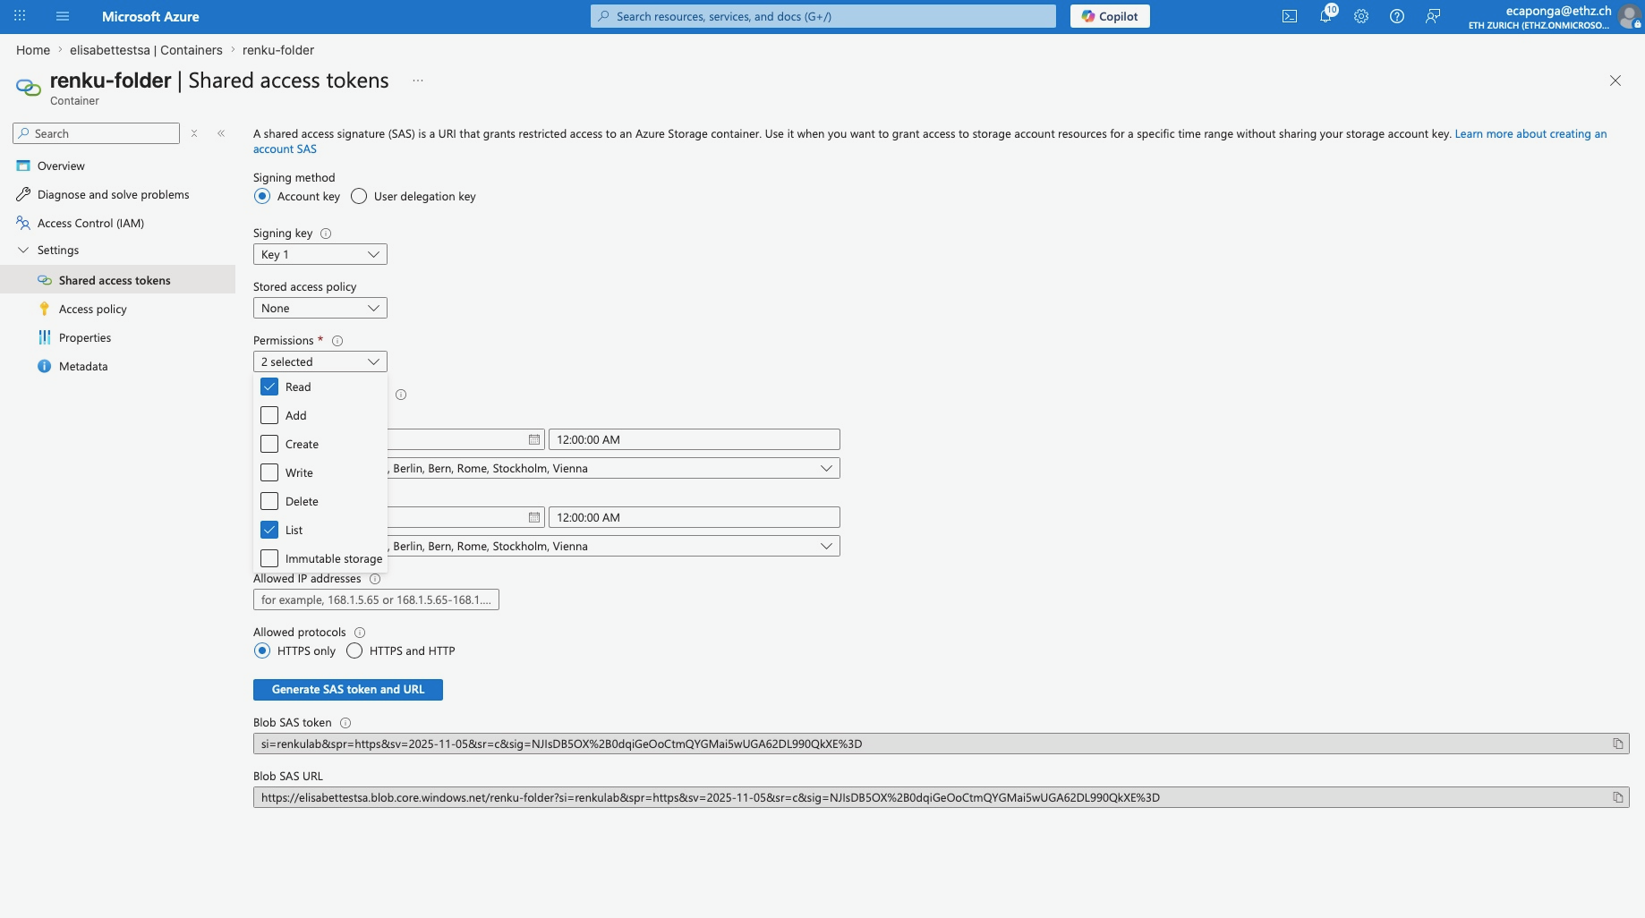
Task: Open portal settings gear
Action: coord(1361,16)
